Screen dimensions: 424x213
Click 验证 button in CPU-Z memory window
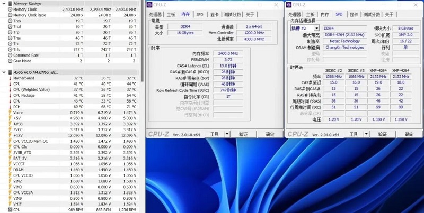243,134
